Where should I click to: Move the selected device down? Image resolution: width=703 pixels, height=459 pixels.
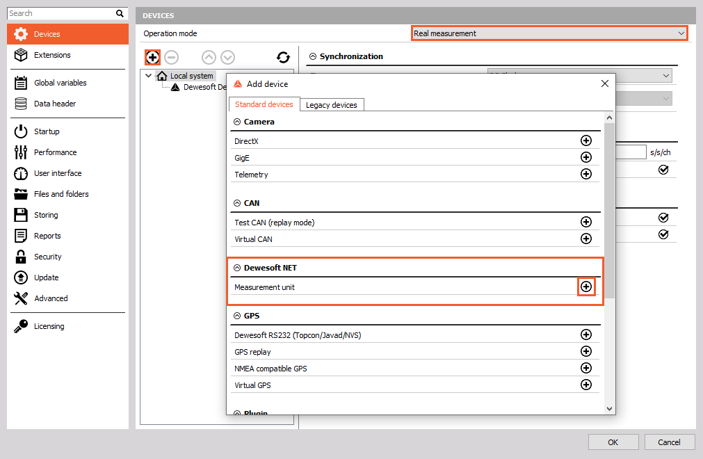[228, 57]
